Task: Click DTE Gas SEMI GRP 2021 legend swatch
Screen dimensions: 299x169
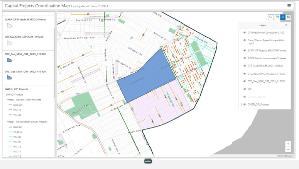Action: point(9,43)
